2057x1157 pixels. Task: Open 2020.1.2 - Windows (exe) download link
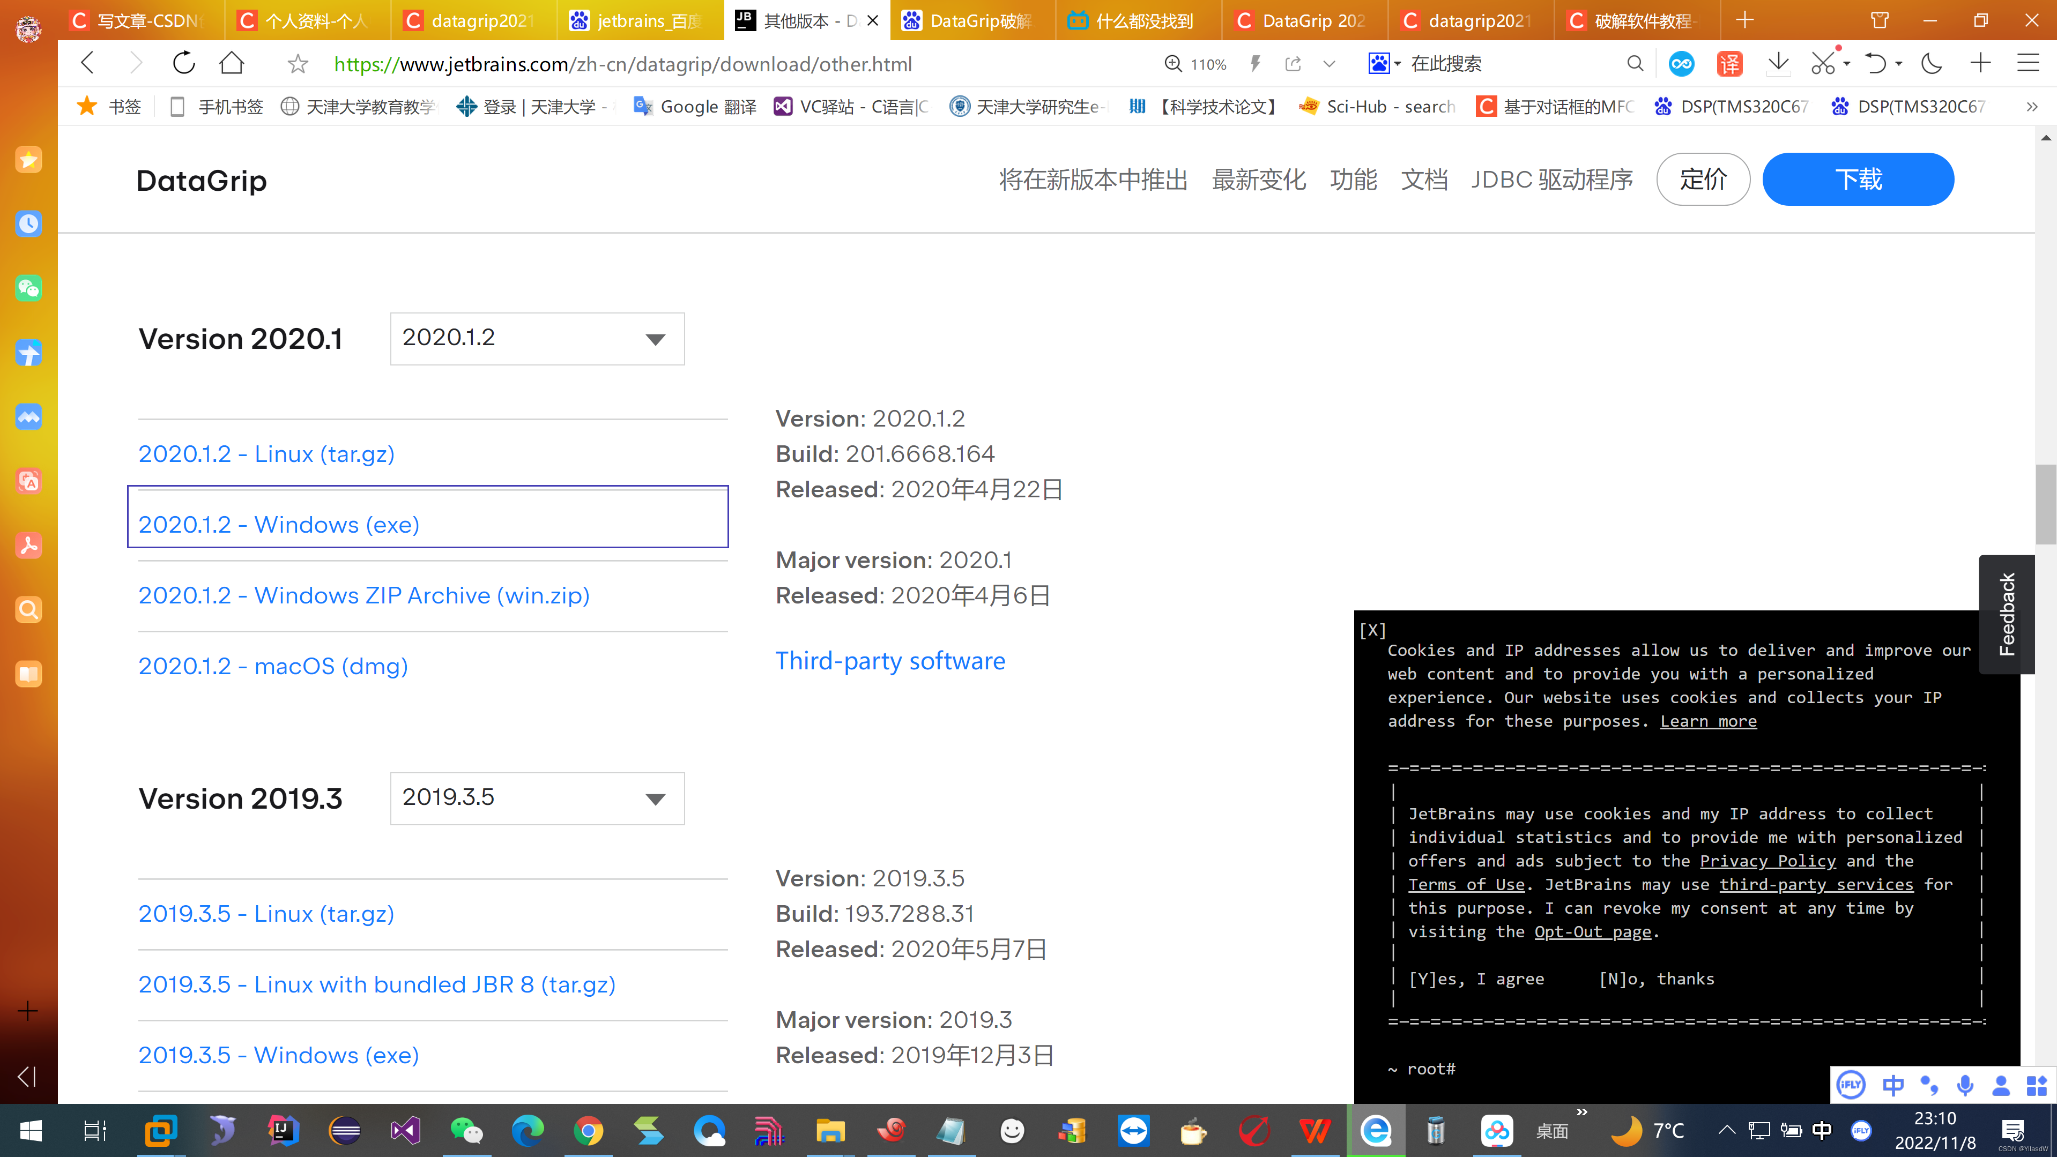tap(279, 525)
